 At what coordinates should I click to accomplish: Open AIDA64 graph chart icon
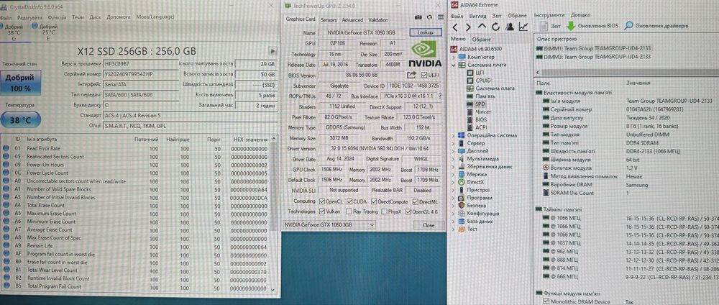tap(523, 27)
